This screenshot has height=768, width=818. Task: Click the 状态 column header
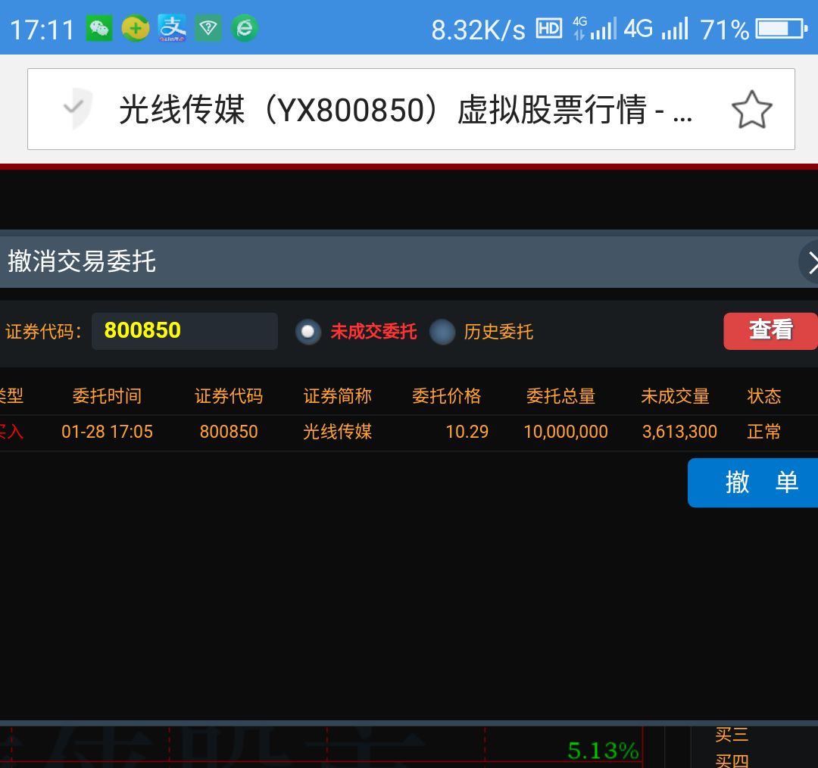763,396
